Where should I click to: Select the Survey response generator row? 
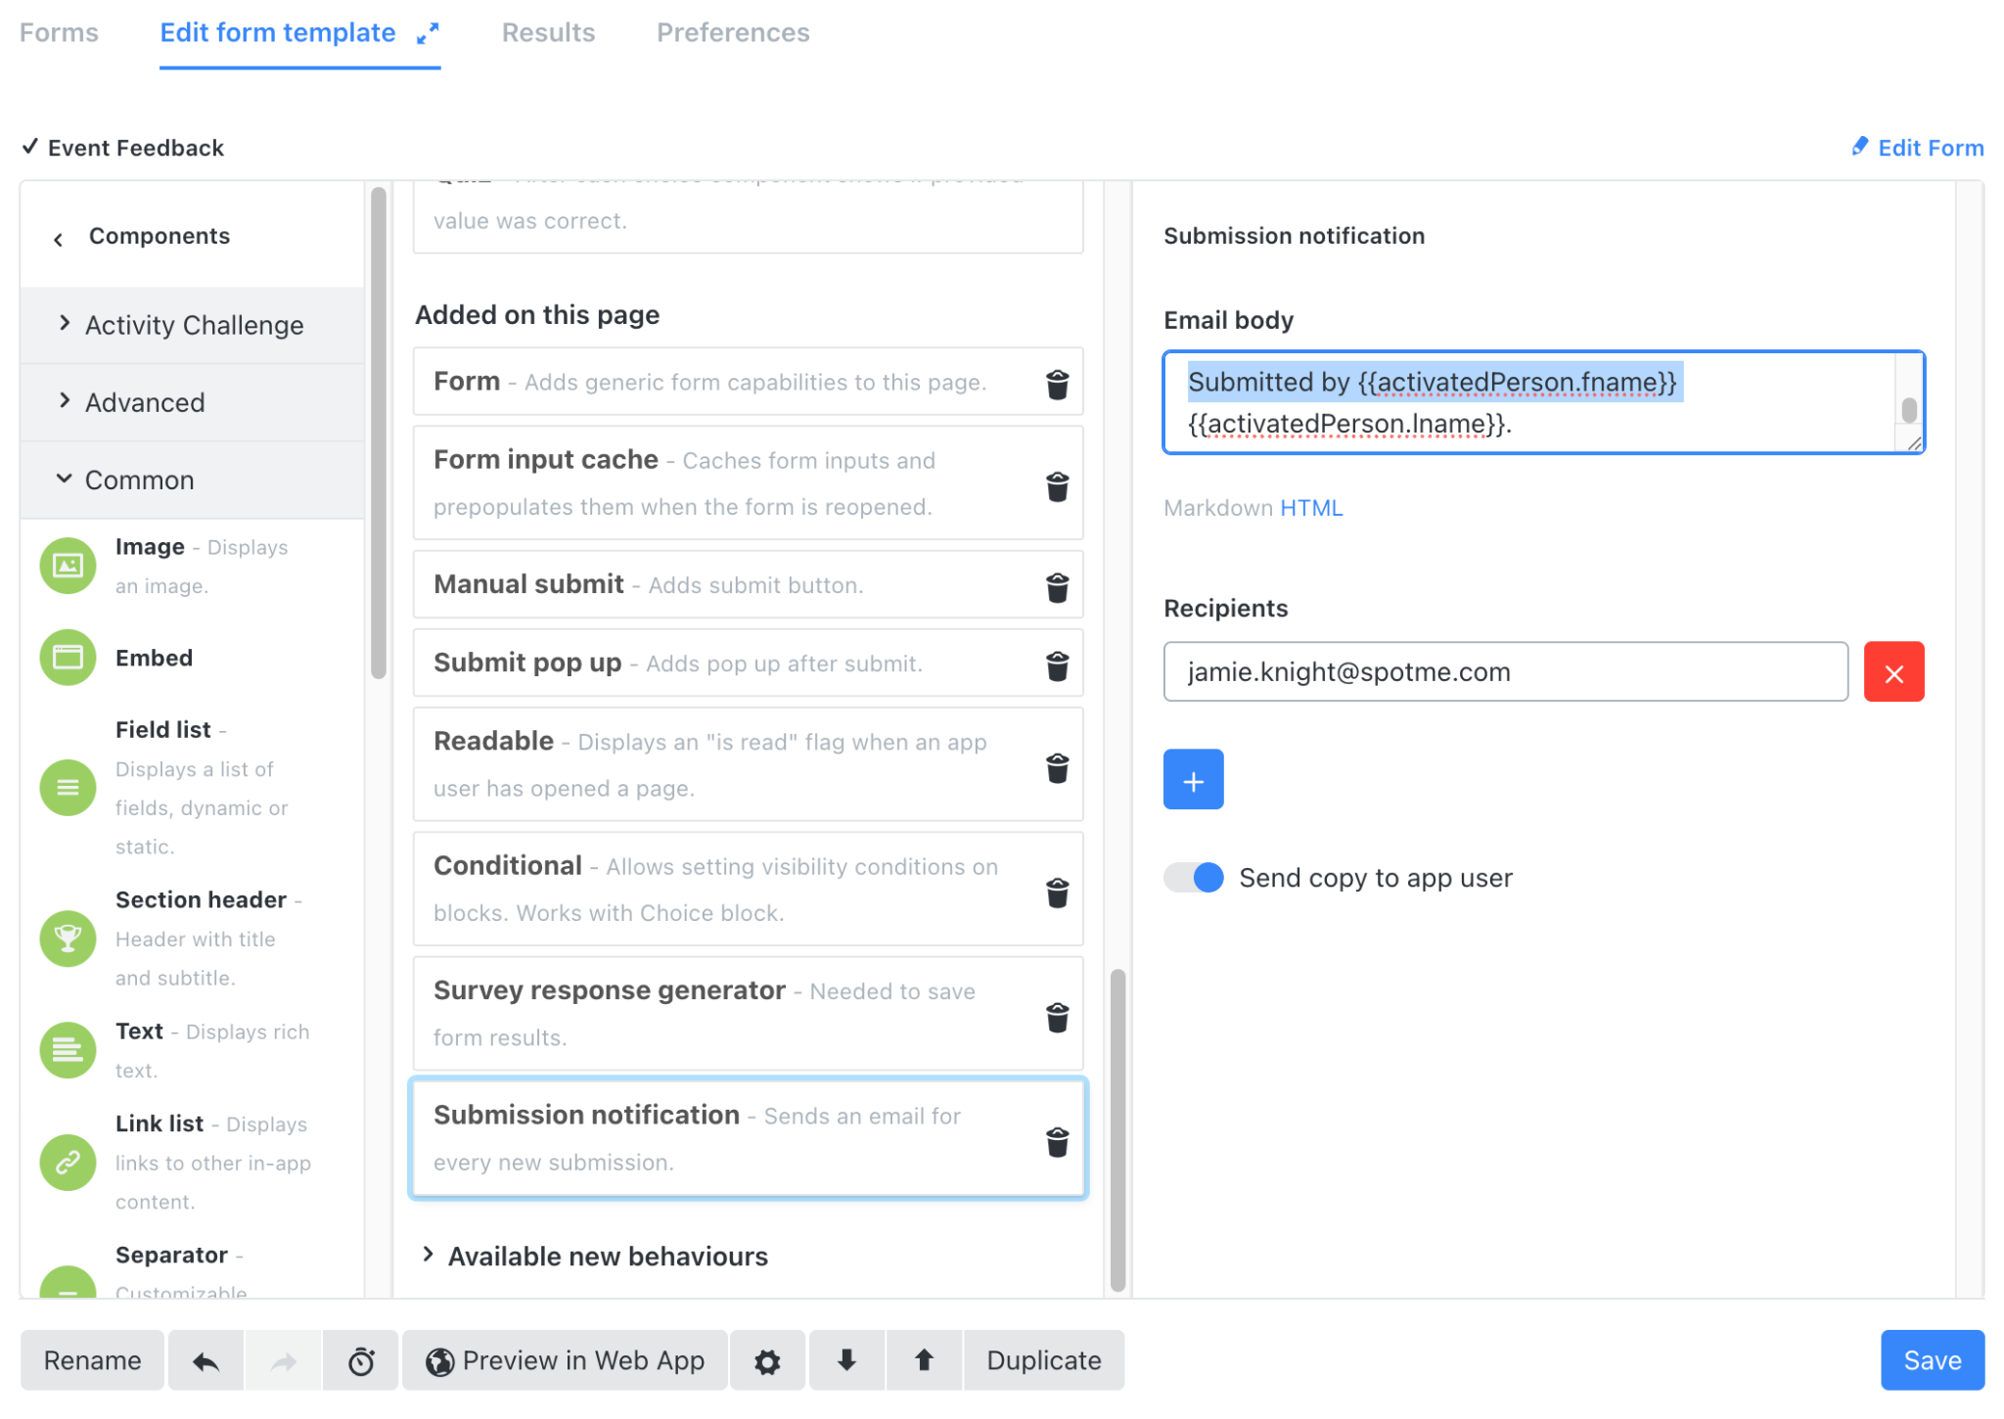tap(748, 1013)
